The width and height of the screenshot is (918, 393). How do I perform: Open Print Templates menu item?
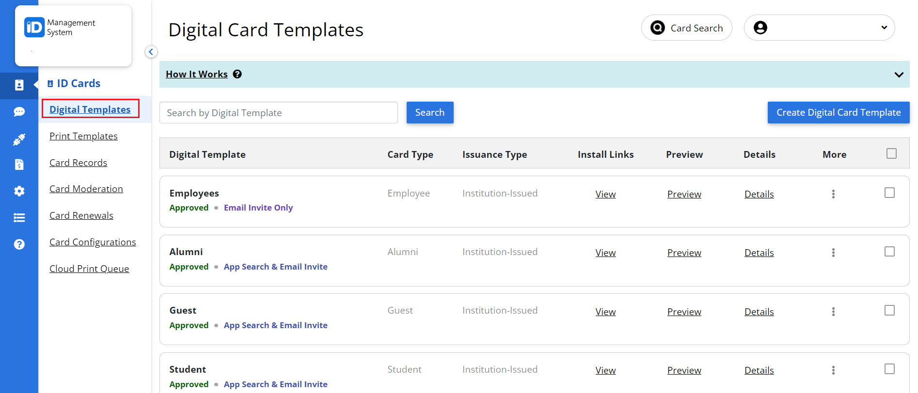pos(83,136)
